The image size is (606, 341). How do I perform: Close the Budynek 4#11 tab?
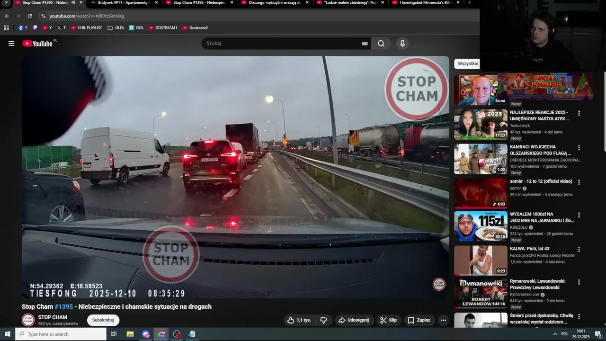tap(156, 2)
